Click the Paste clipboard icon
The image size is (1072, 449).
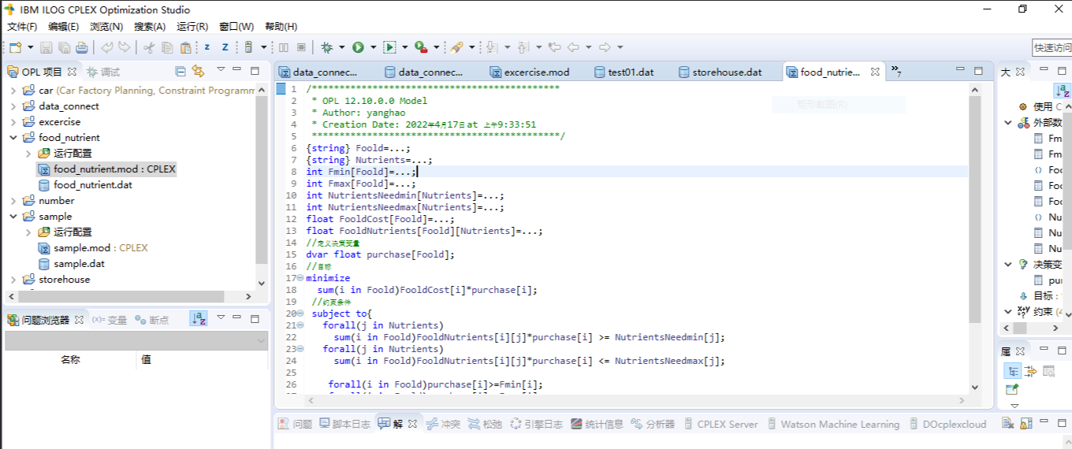(x=184, y=47)
